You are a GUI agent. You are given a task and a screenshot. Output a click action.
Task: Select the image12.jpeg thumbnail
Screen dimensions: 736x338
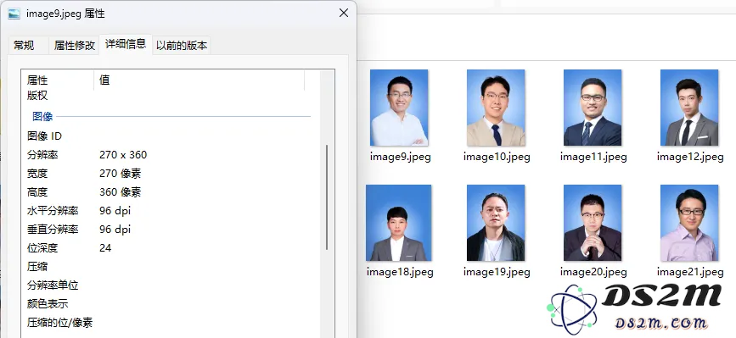point(689,108)
